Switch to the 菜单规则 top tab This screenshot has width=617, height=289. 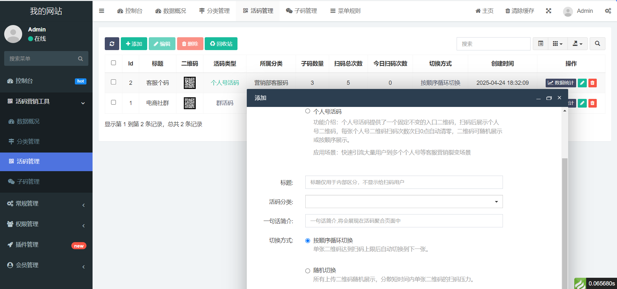(345, 11)
